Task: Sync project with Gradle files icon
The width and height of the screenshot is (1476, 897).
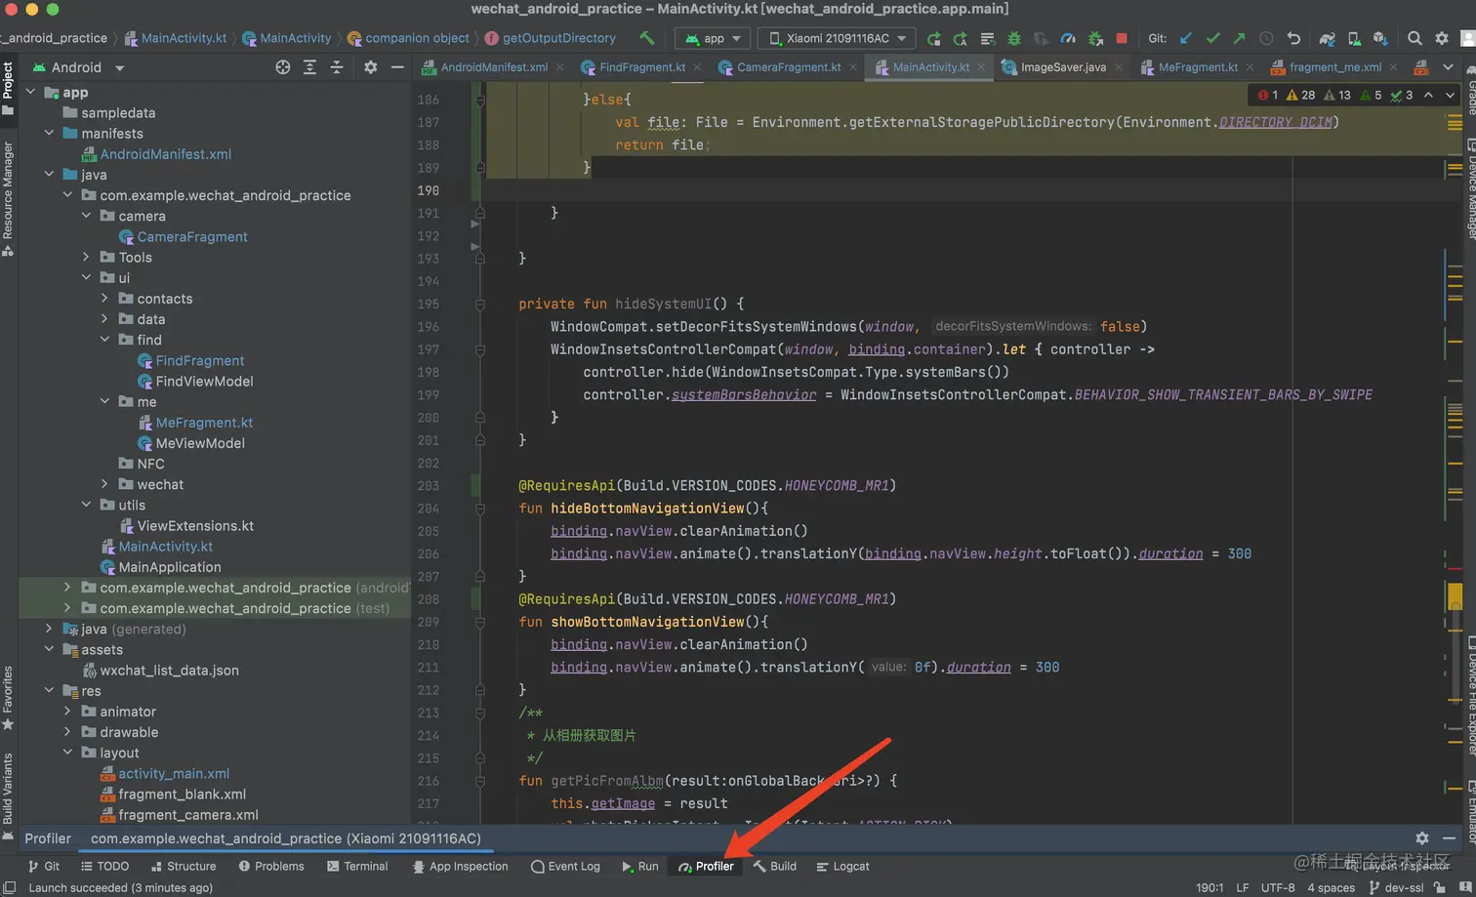Action: coord(1328,38)
